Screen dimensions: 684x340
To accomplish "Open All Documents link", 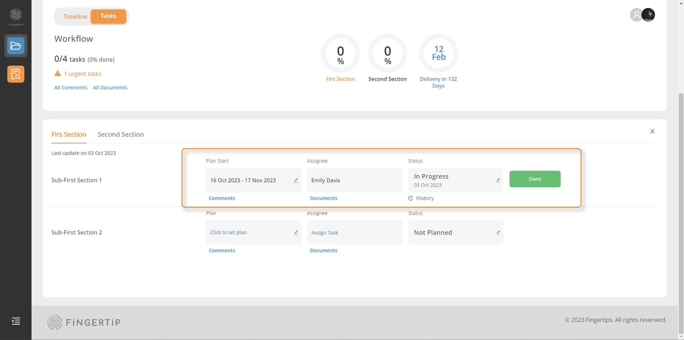I will click(110, 87).
